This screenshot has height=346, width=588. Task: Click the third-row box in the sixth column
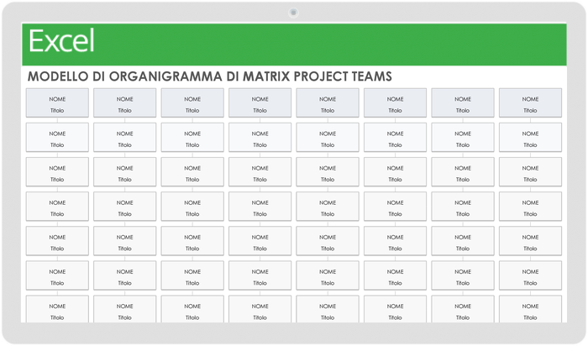pyautogui.click(x=395, y=172)
